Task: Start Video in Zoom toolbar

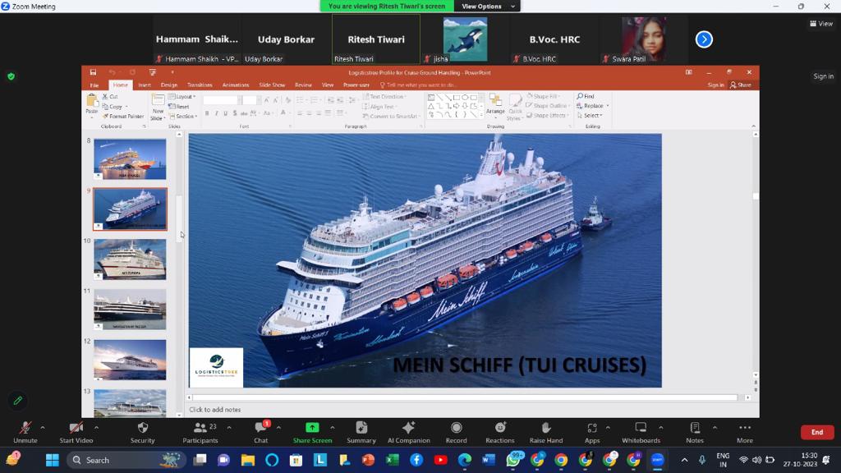Action: point(76,432)
